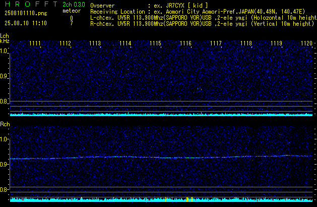Click the 'H R O F F T' title text
317x207 pixels.
[x=31, y=4]
